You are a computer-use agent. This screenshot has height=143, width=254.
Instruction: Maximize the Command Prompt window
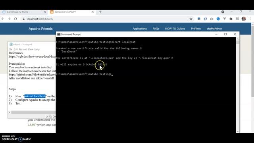(225, 34)
